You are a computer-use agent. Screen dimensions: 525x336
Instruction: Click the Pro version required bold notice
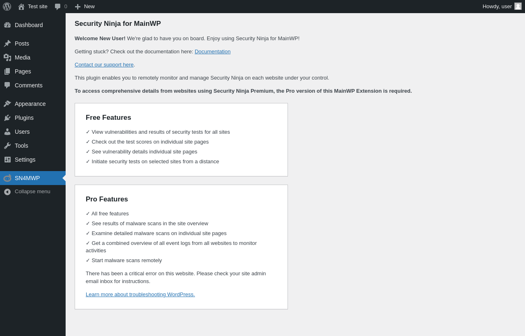coord(243,91)
